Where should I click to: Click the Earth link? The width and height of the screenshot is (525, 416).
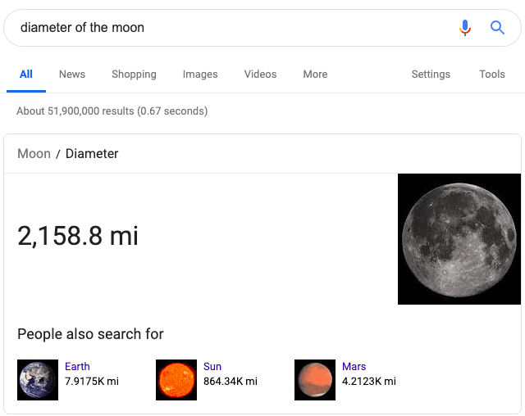point(77,367)
